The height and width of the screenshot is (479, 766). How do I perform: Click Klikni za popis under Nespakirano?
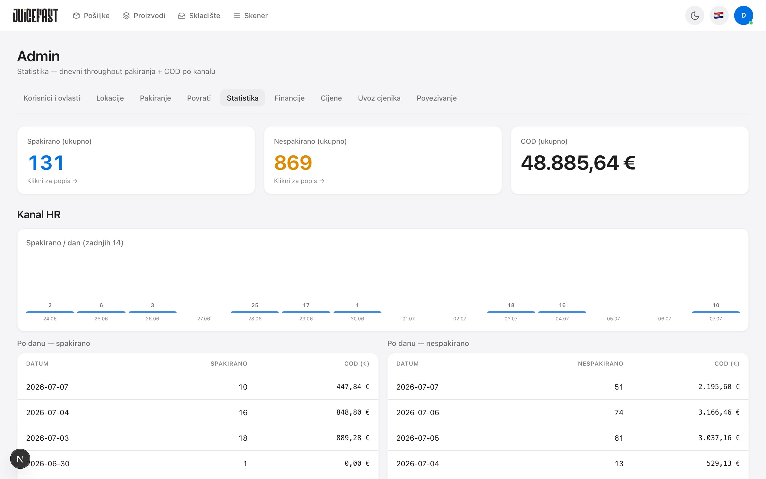(299, 181)
